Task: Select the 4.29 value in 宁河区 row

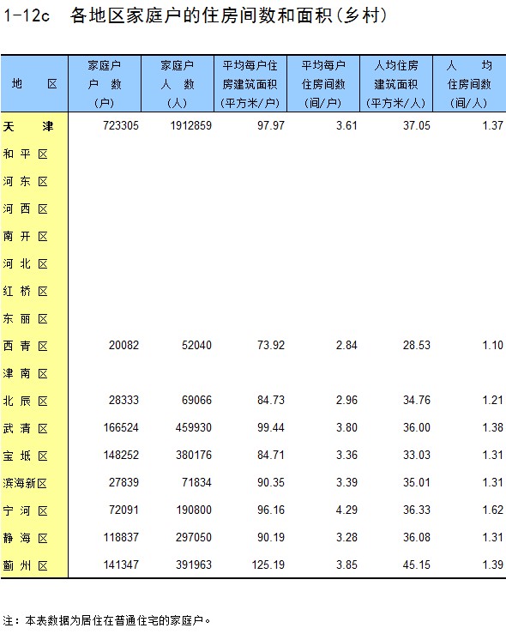Action: (x=346, y=510)
